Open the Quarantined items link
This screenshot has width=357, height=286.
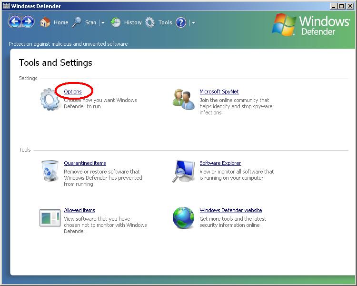tap(85, 163)
